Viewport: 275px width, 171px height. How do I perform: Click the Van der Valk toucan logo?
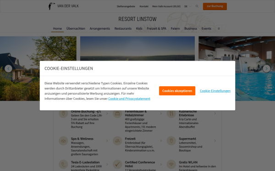(64, 6)
